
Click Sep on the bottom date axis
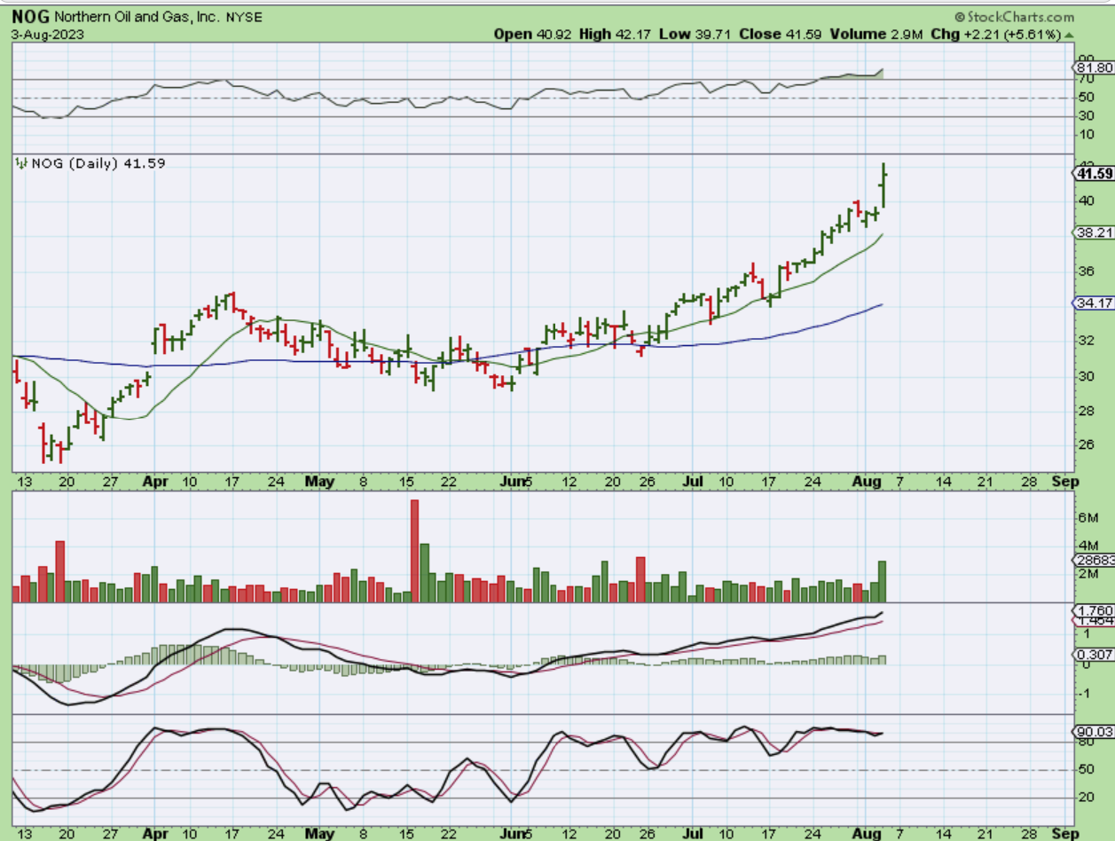click(1064, 834)
